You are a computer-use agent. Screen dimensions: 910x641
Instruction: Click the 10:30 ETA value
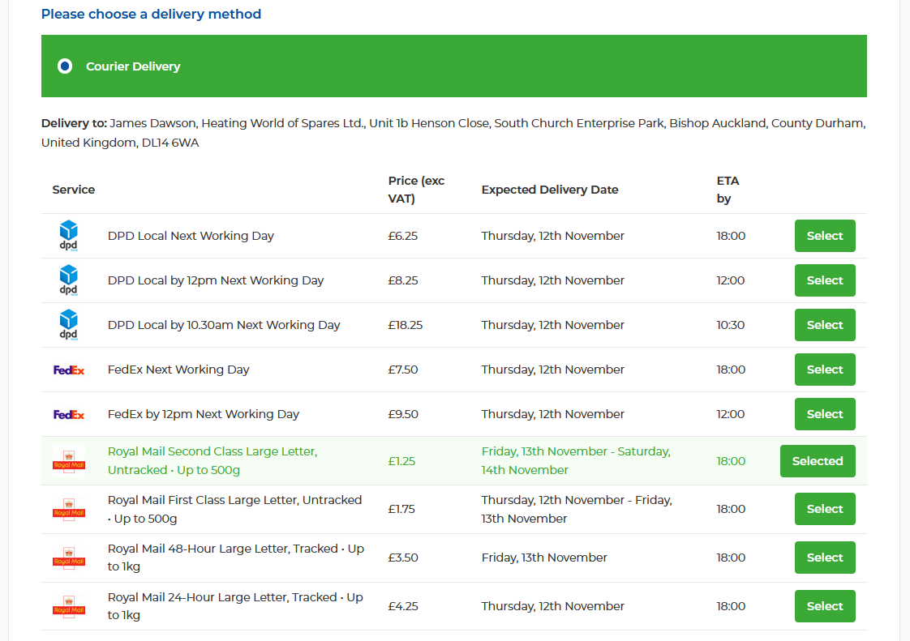730,326
